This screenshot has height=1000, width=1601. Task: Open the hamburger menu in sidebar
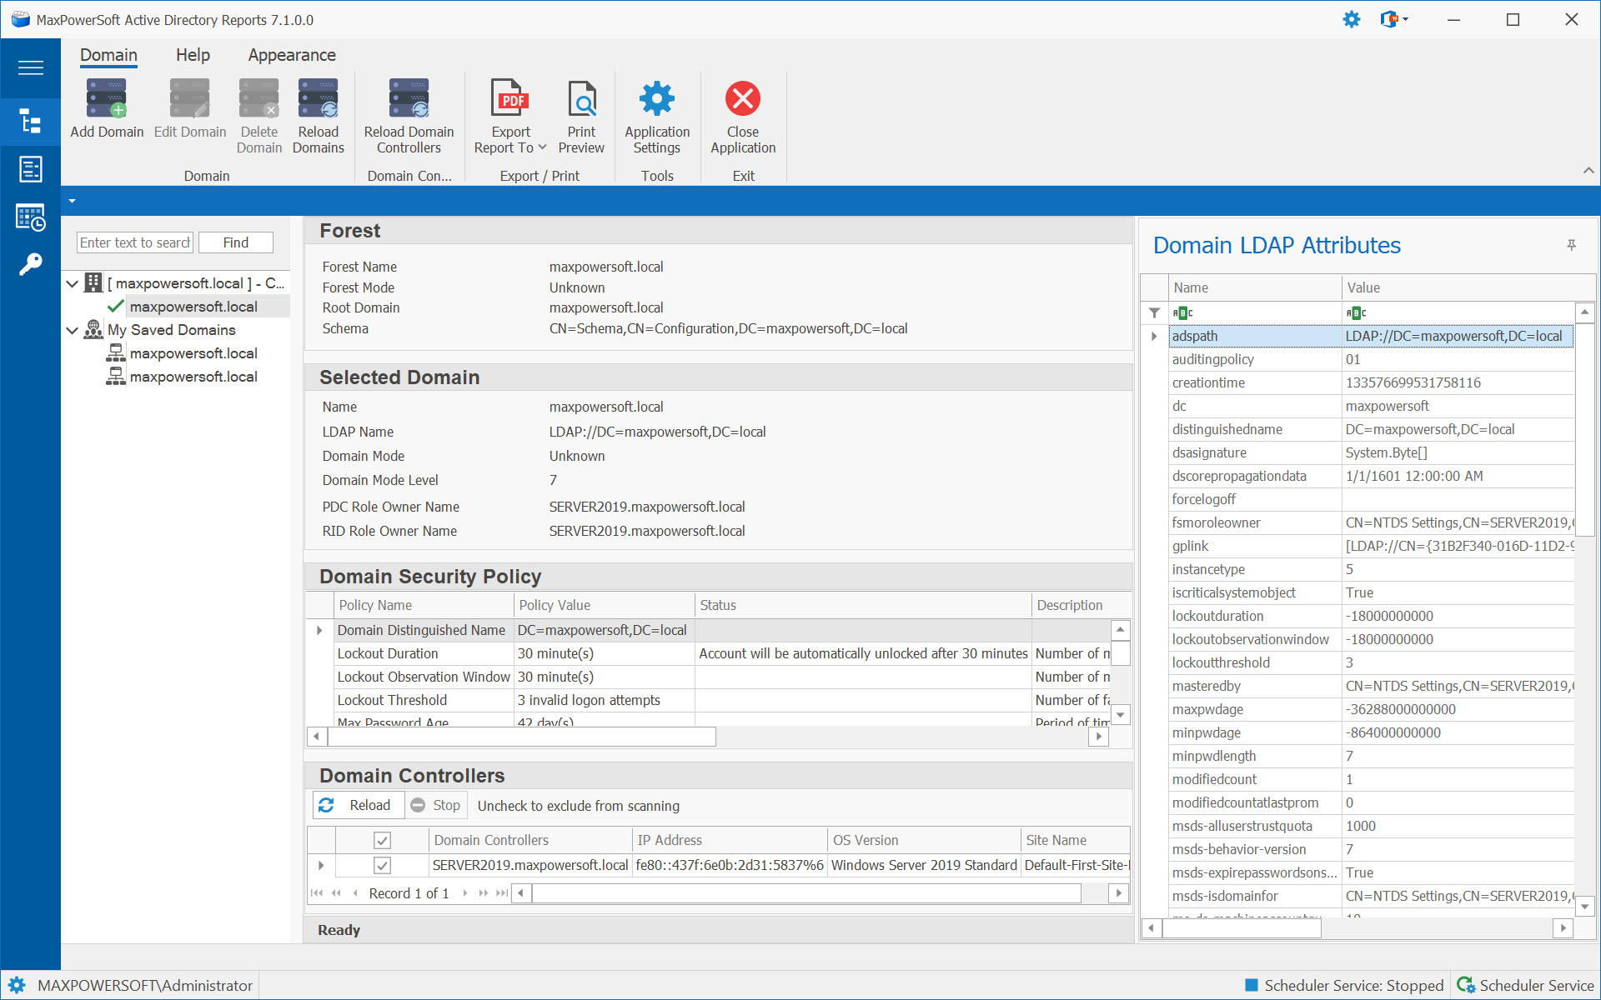pyautogui.click(x=31, y=67)
